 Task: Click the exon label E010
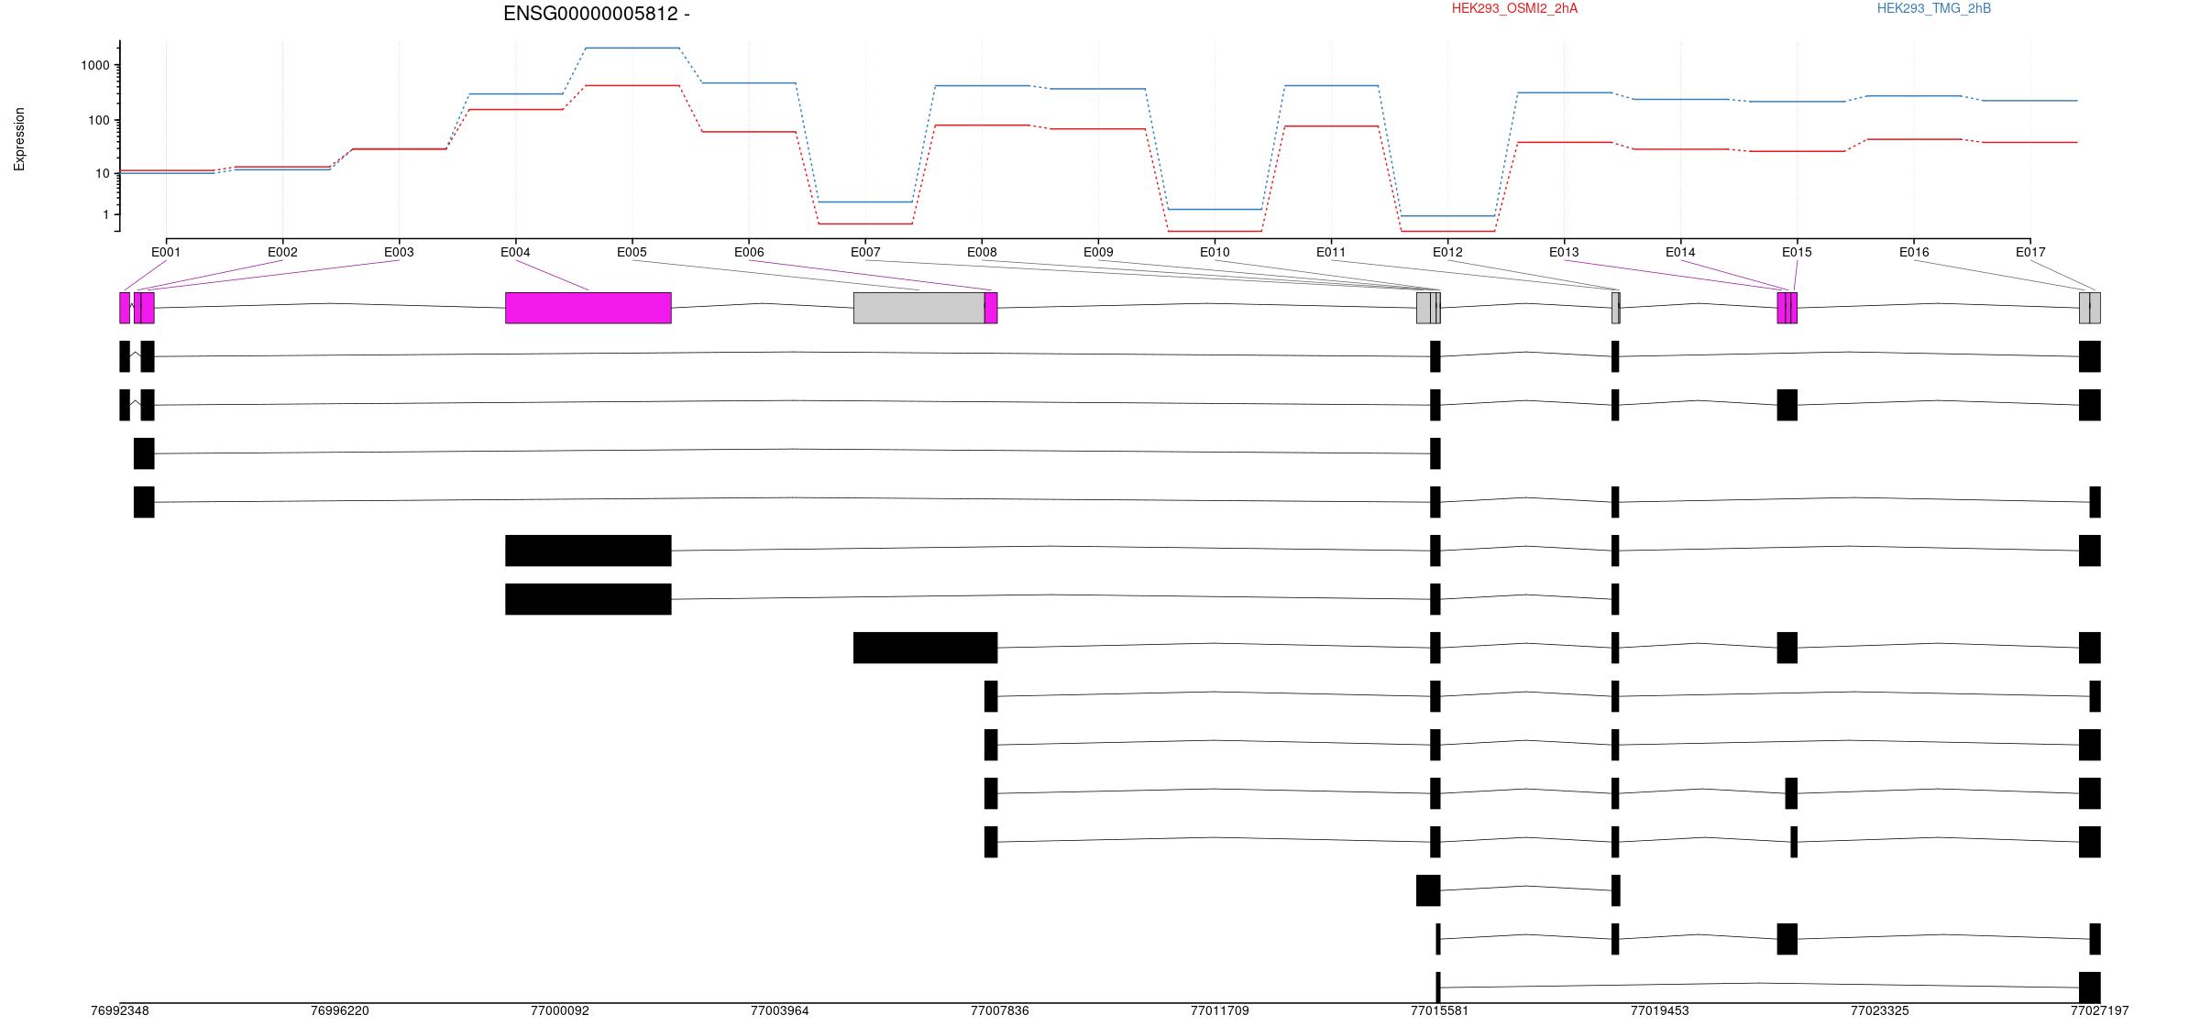pos(1215,252)
